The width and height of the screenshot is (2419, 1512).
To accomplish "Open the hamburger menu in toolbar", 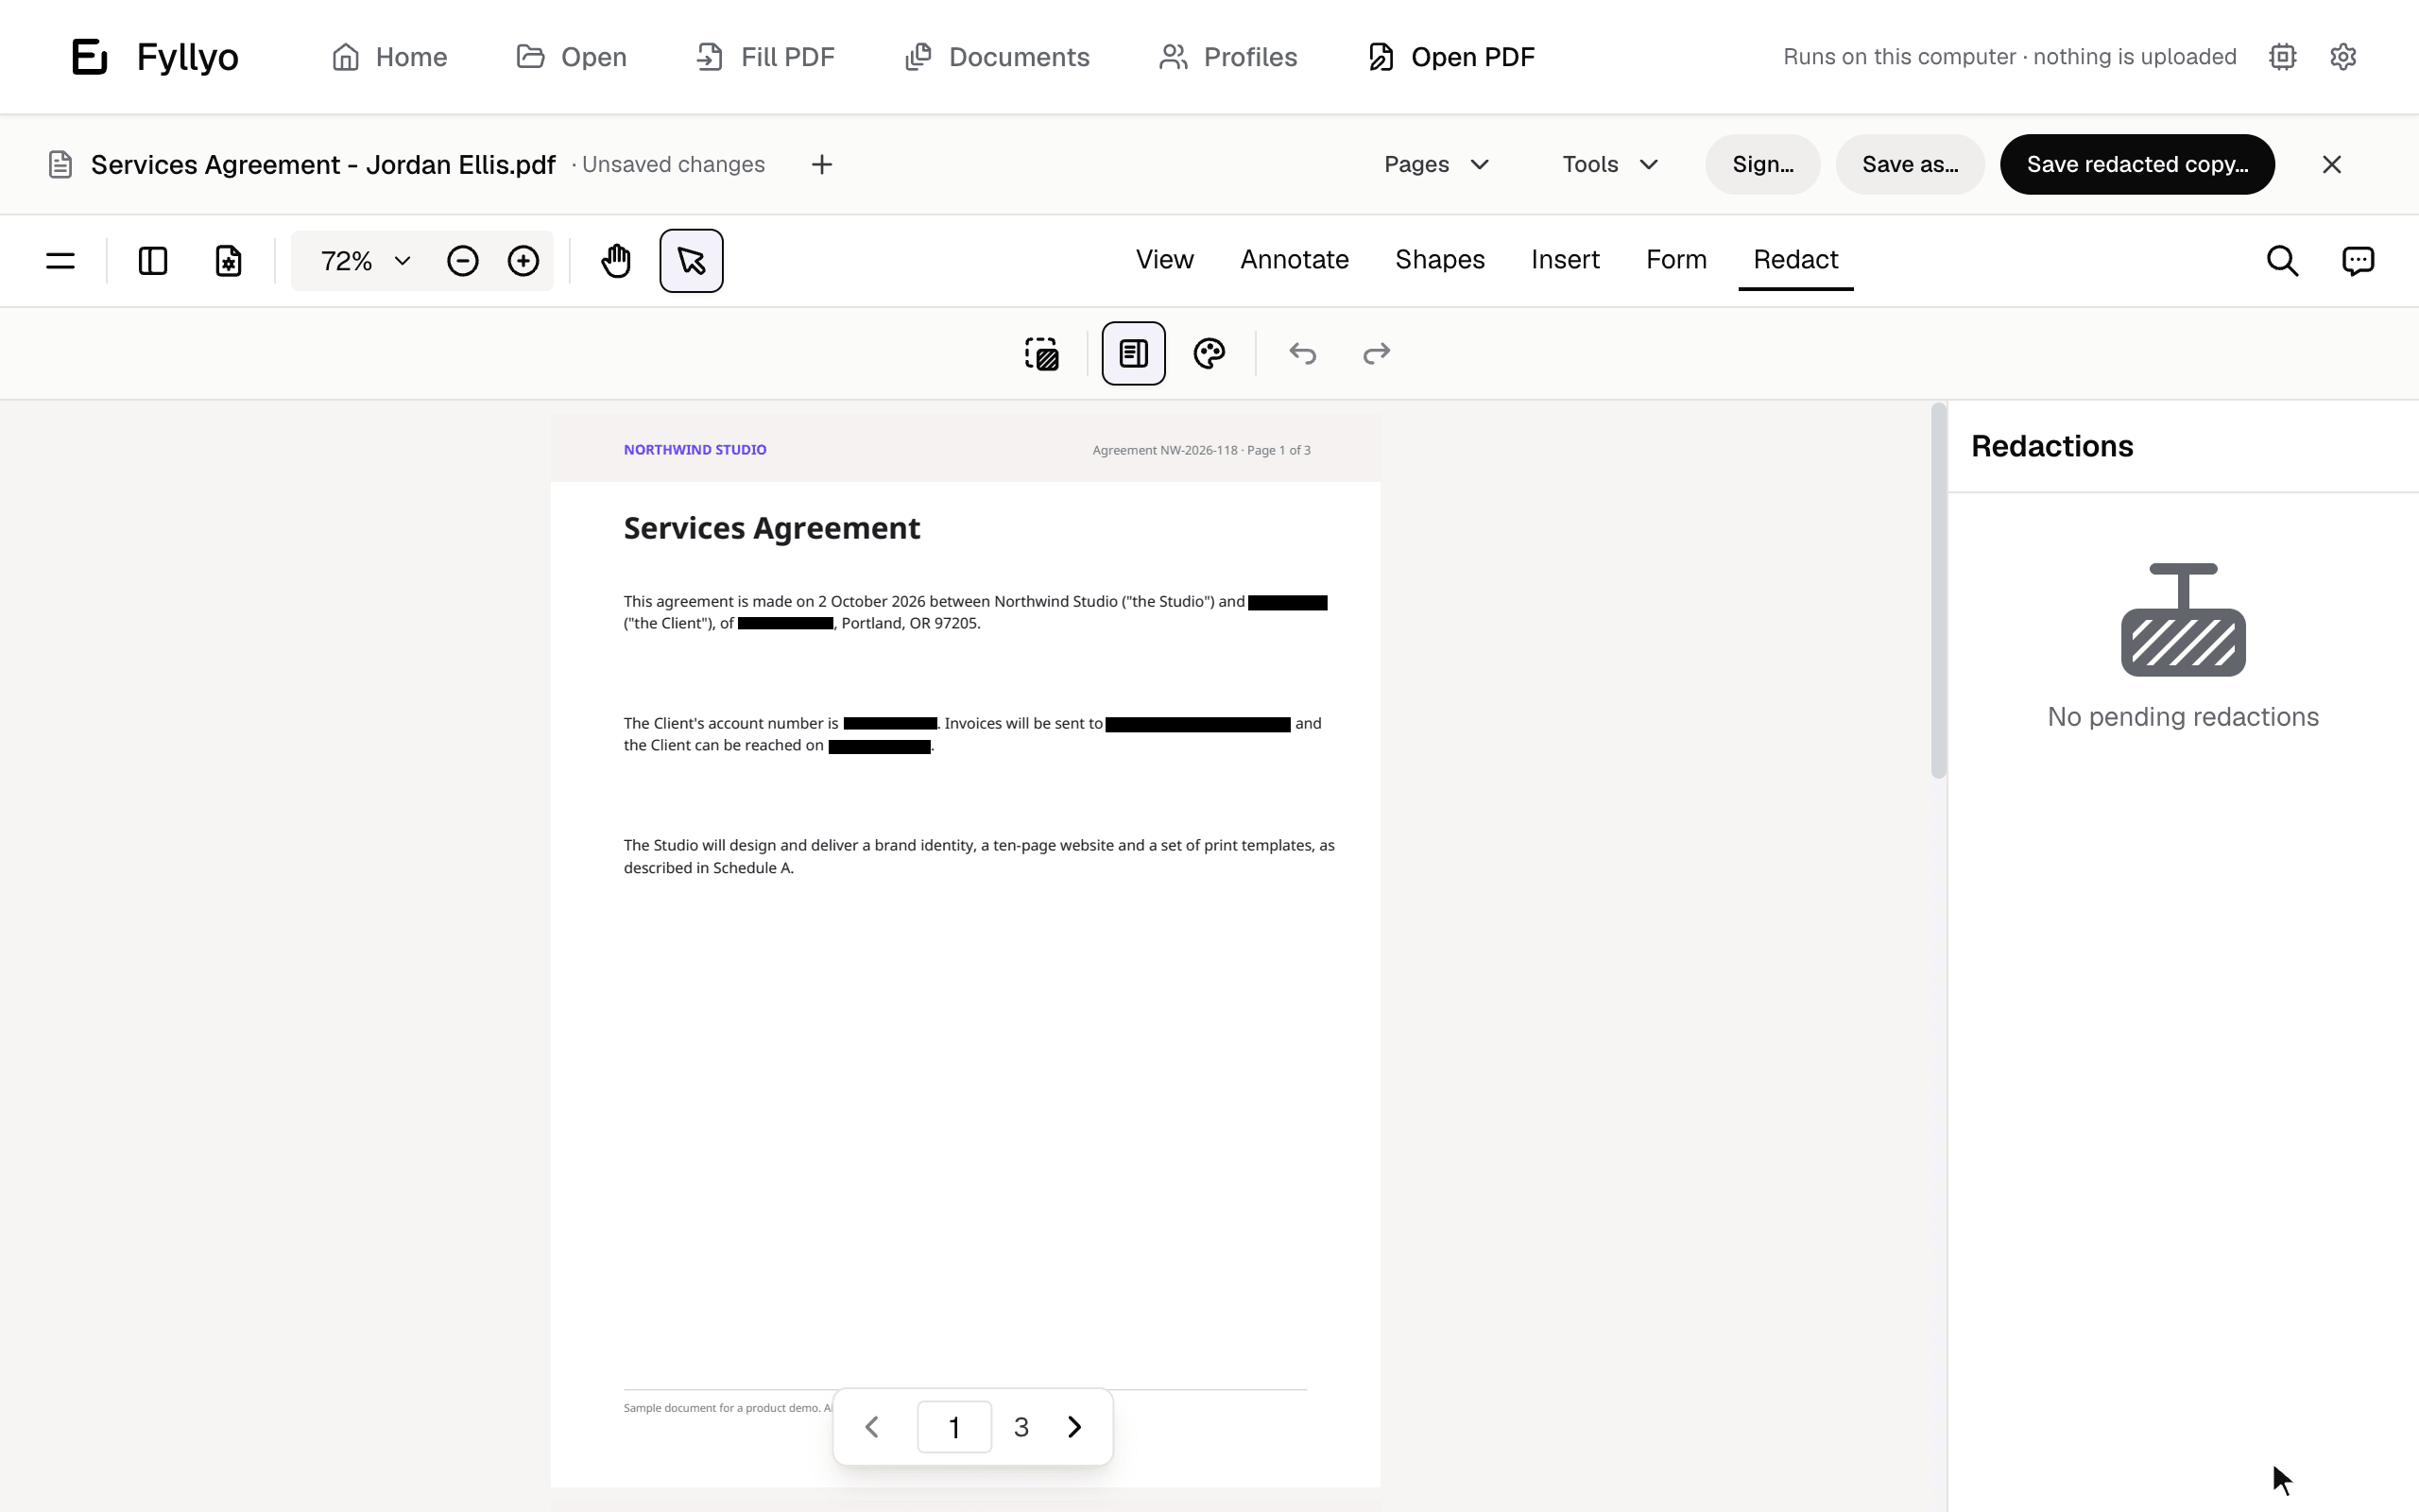I will tap(60, 261).
